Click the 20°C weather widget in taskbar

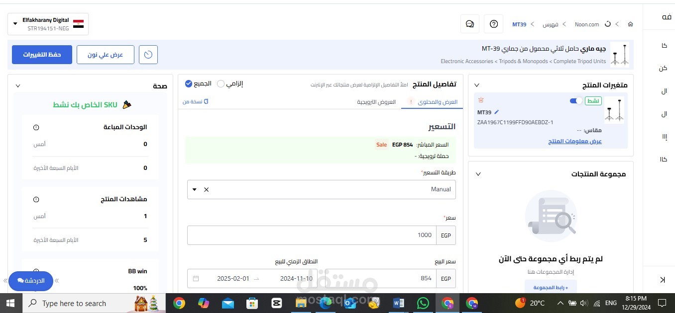point(530,303)
